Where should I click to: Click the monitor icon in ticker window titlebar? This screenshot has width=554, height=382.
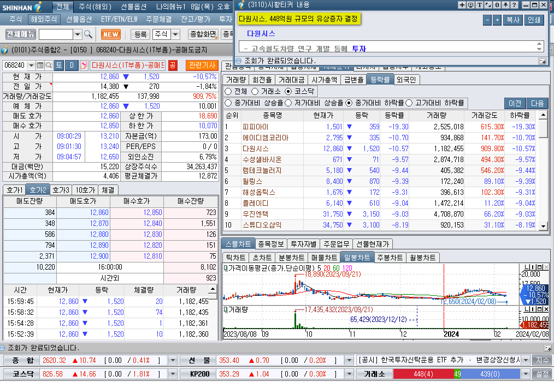click(470, 5)
